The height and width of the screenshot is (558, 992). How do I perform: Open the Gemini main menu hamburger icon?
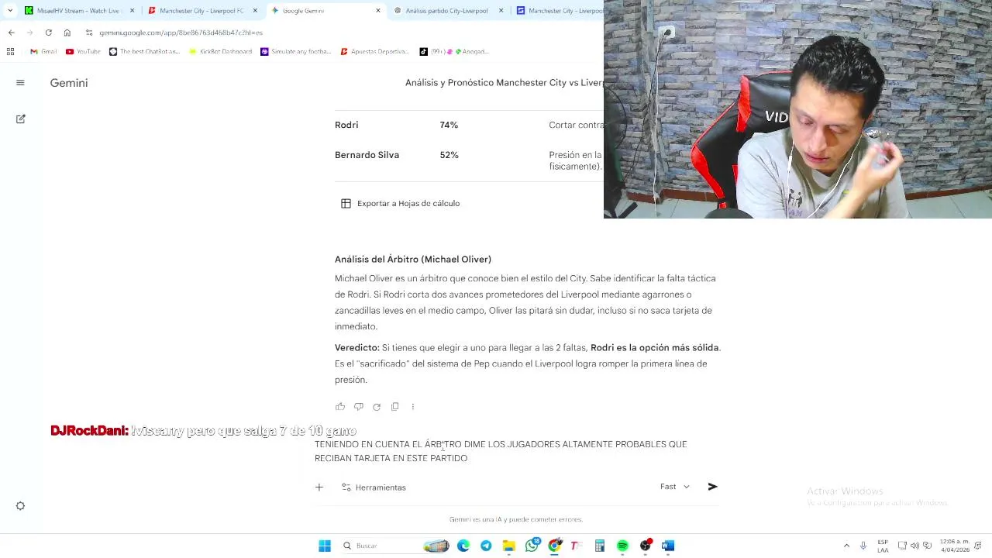pos(20,83)
